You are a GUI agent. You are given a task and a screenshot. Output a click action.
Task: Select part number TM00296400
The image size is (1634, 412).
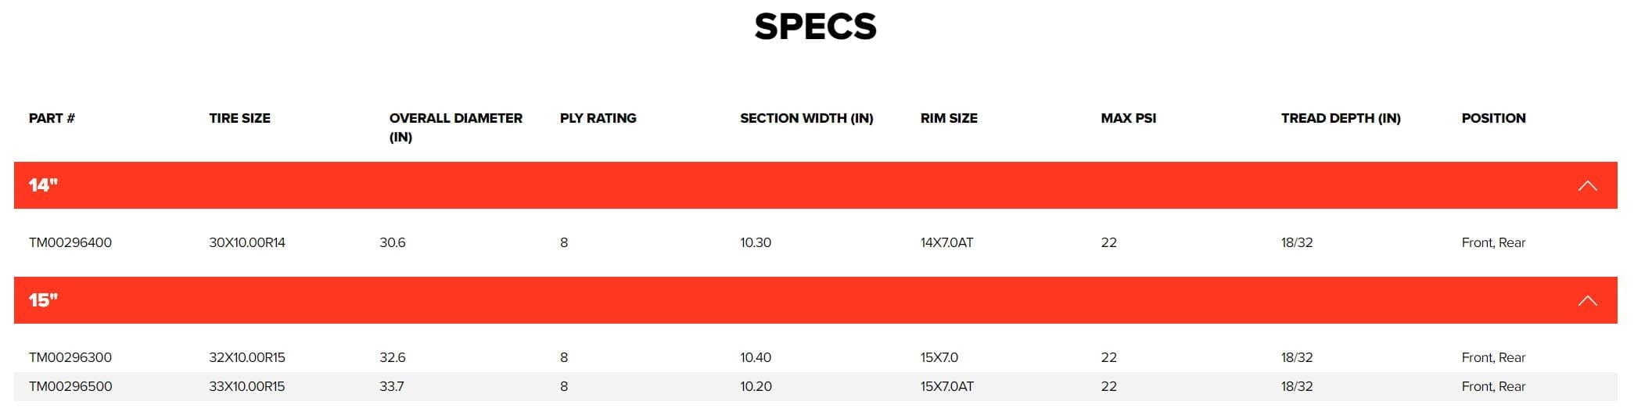70,242
